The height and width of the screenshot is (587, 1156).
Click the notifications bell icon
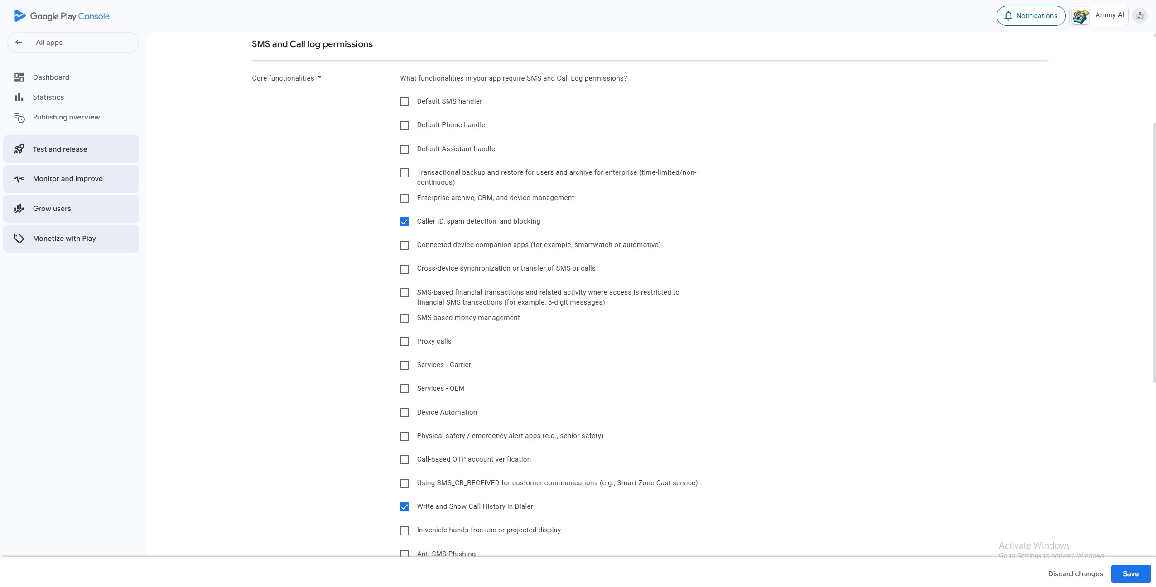[1008, 16]
